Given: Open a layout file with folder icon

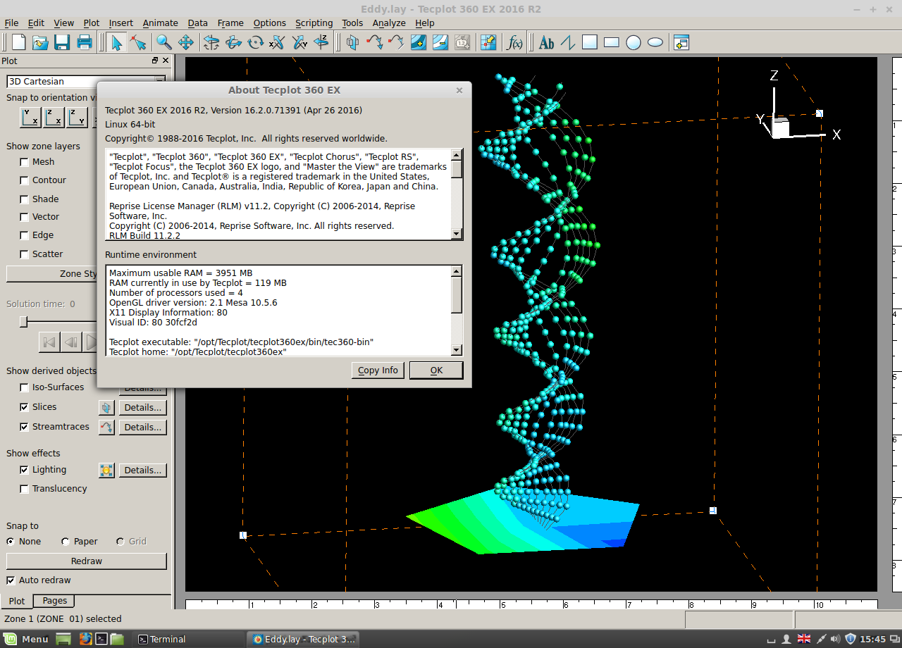Looking at the screenshot, I should [x=41, y=42].
